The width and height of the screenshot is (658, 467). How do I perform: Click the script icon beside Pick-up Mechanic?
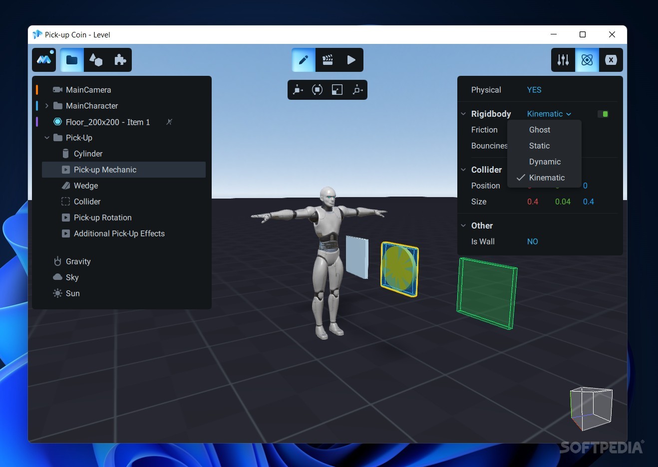66,170
